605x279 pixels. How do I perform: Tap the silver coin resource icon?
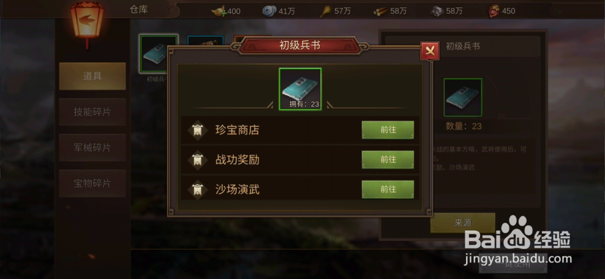coord(269,11)
